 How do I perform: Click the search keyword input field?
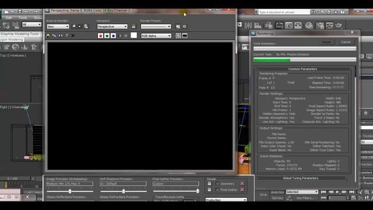coord(284,12)
